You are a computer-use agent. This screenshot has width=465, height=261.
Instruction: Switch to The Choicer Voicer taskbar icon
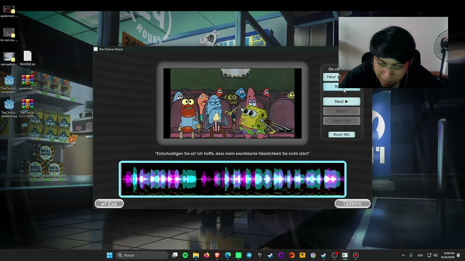pos(345,255)
